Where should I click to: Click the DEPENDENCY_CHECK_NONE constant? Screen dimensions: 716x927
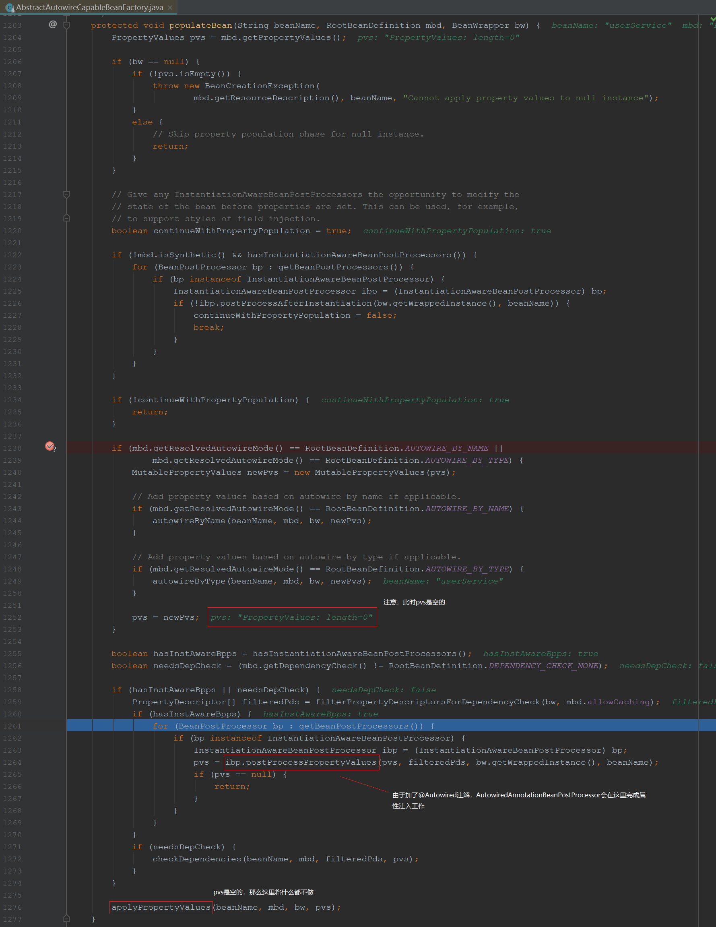tap(543, 666)
